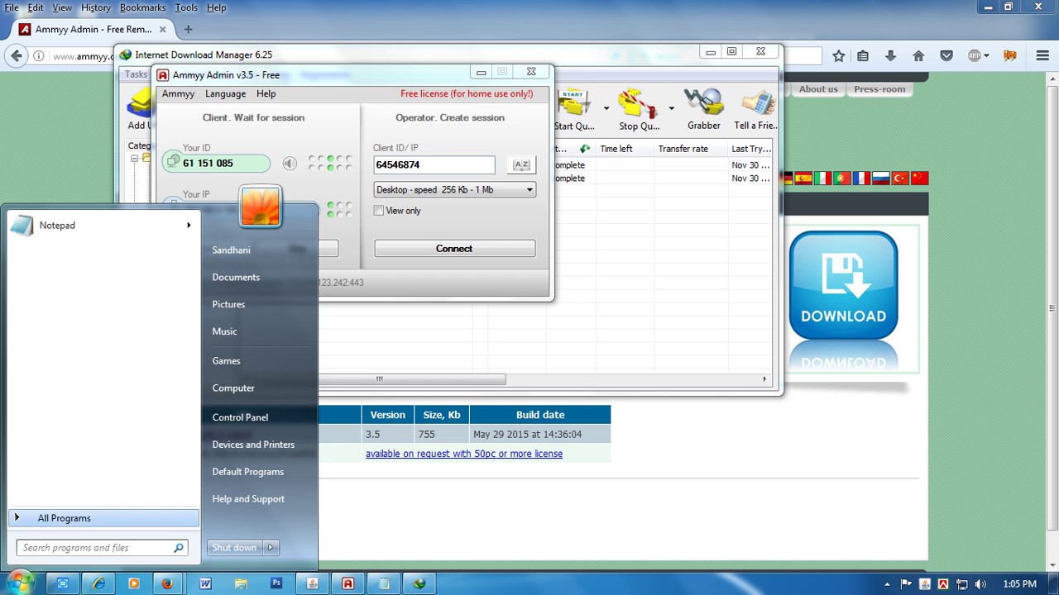Open a new Firefox tab

tap(188, 29)
